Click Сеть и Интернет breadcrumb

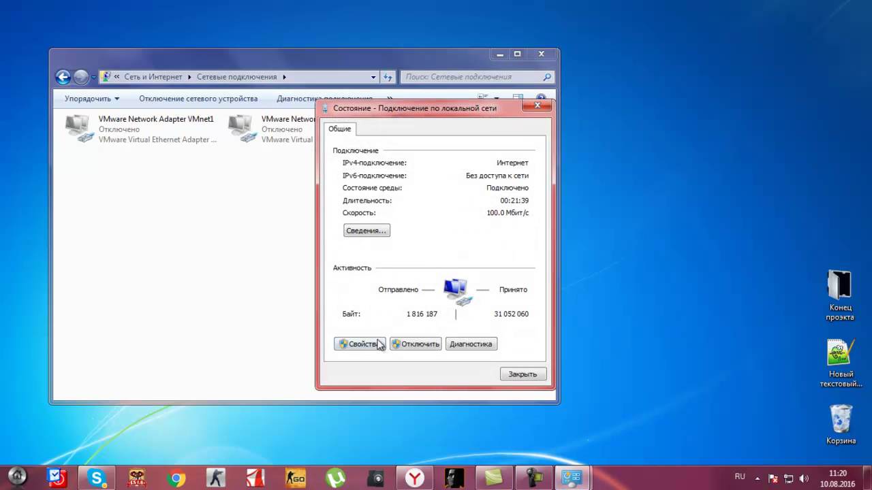[153, 77]
